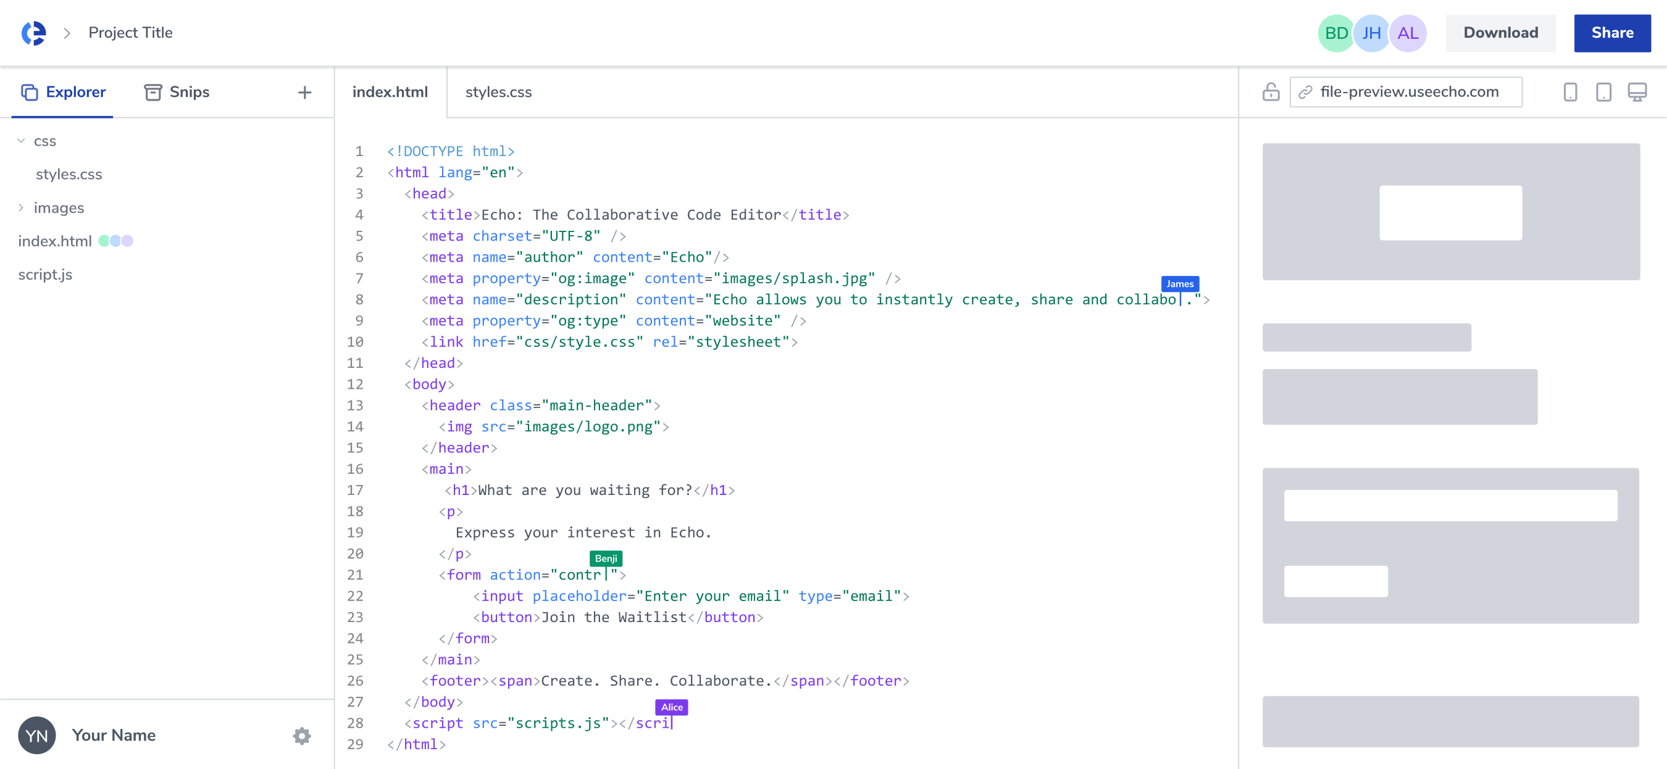Open script.js in the file explorer
This screenshot has width=1667, height=769.
click(45, 274)
